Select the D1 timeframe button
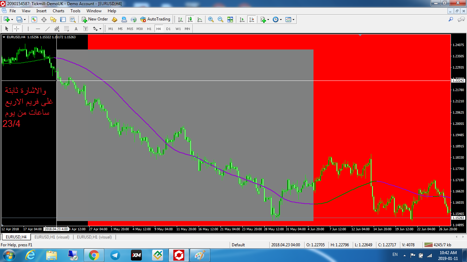The width and height of the screenshot is (467, 262). (x=168, y=29)
